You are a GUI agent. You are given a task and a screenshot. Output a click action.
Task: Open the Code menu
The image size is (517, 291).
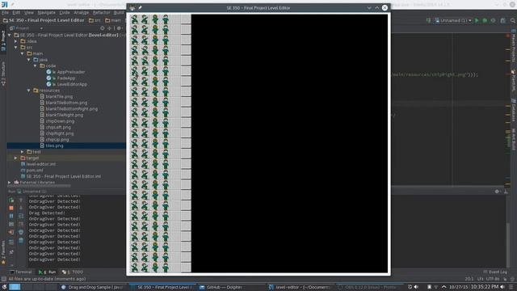tap(65, 13)
